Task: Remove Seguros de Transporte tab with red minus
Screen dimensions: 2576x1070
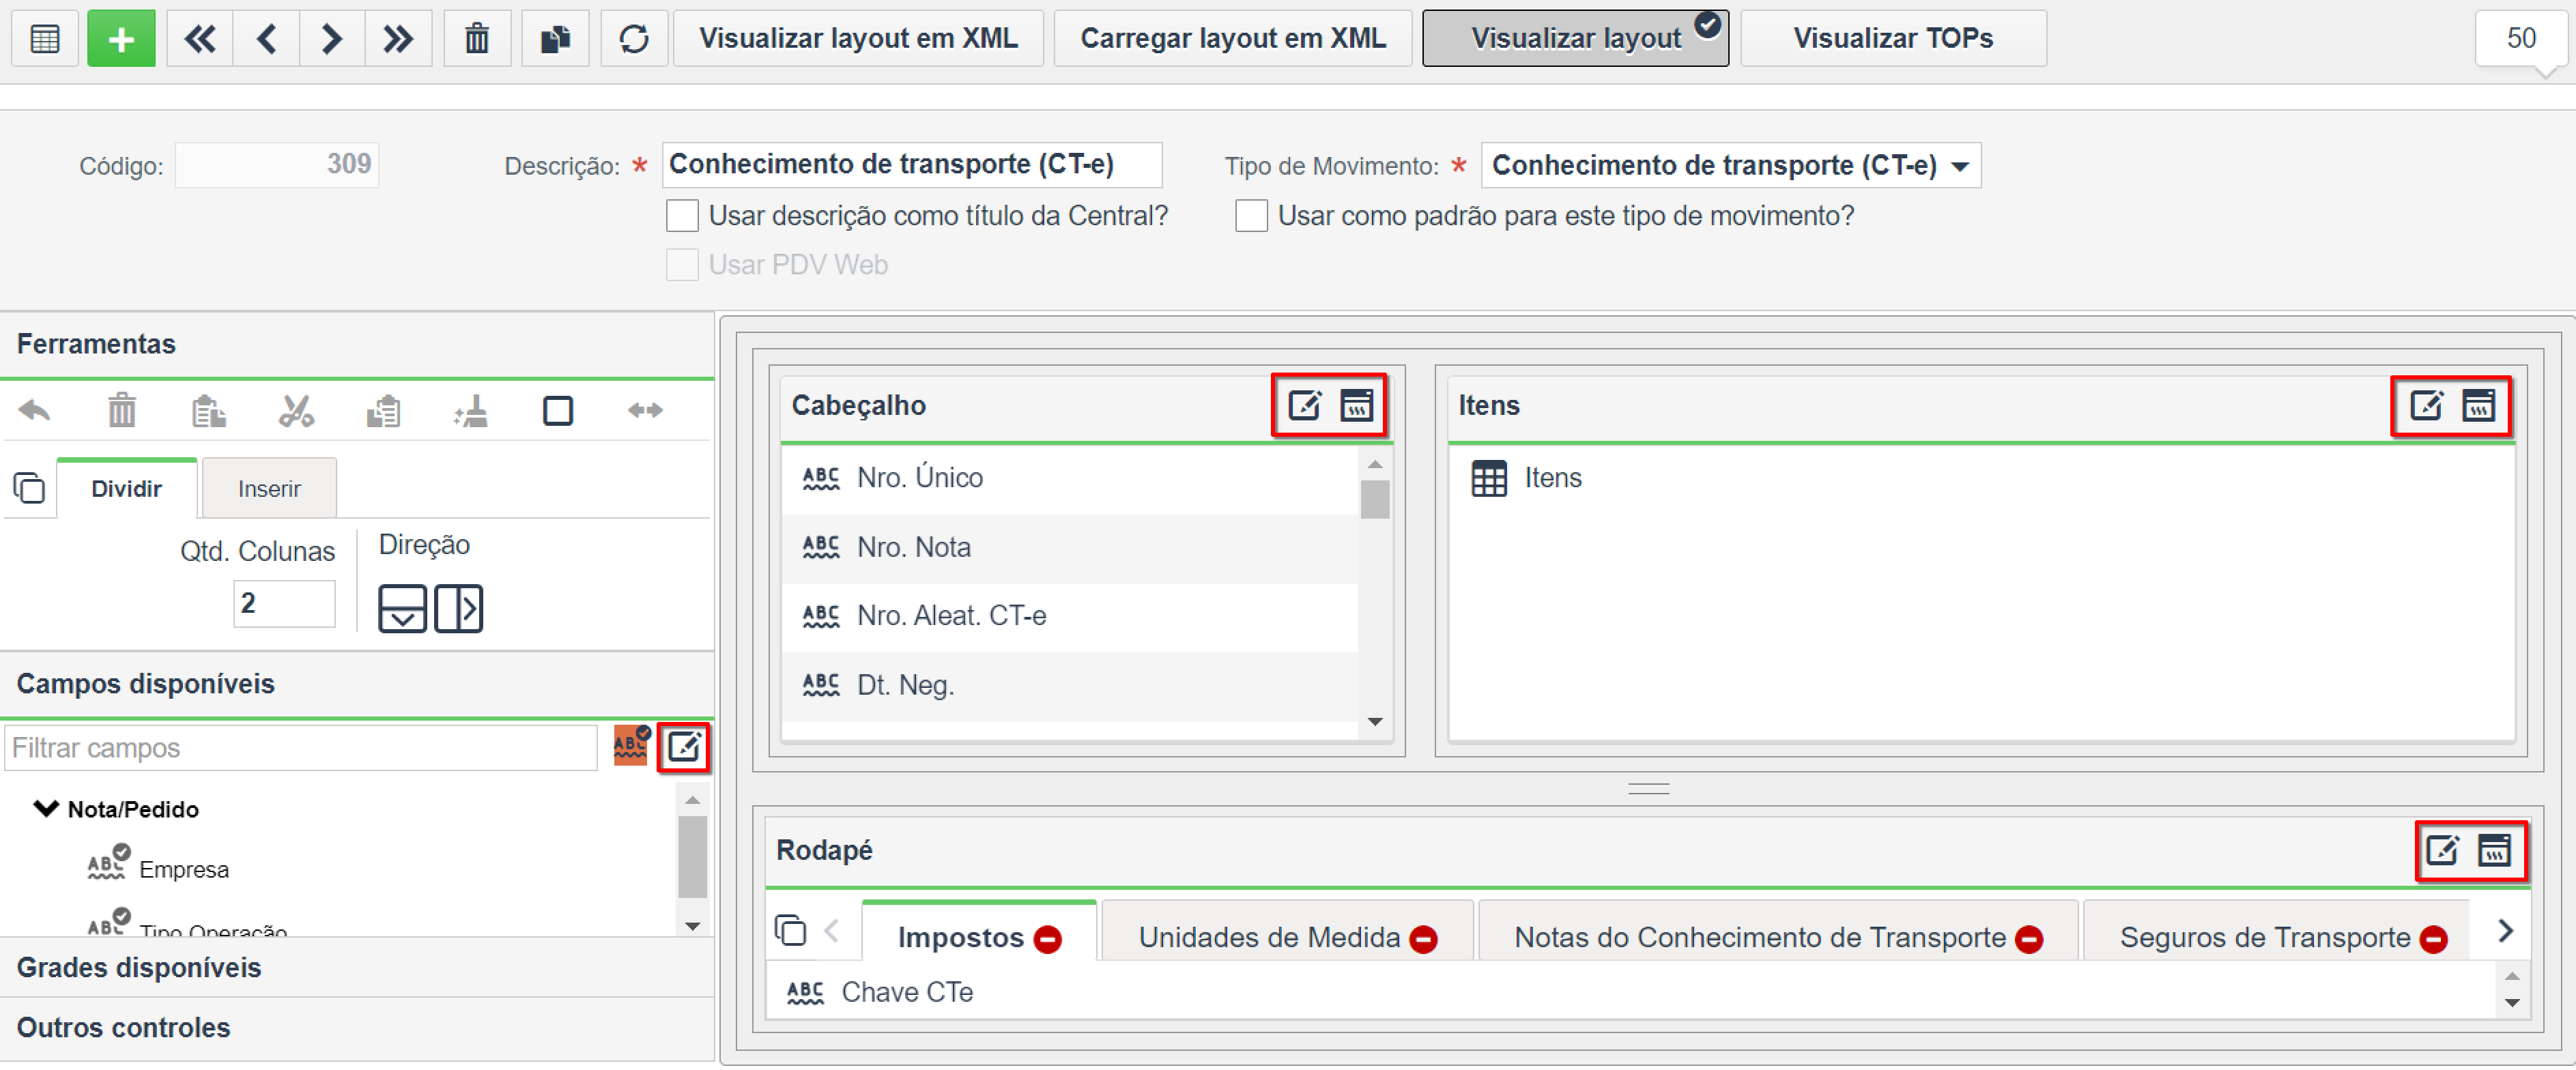Action: pyautogui.click(x=2433, y=939)
